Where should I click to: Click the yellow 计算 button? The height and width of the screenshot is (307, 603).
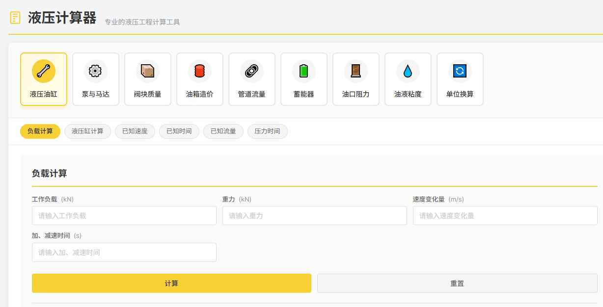coord(171,283)
